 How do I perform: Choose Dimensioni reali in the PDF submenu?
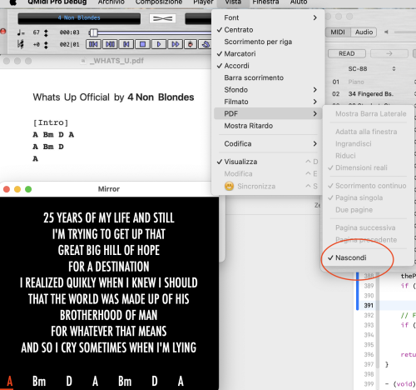367,167
